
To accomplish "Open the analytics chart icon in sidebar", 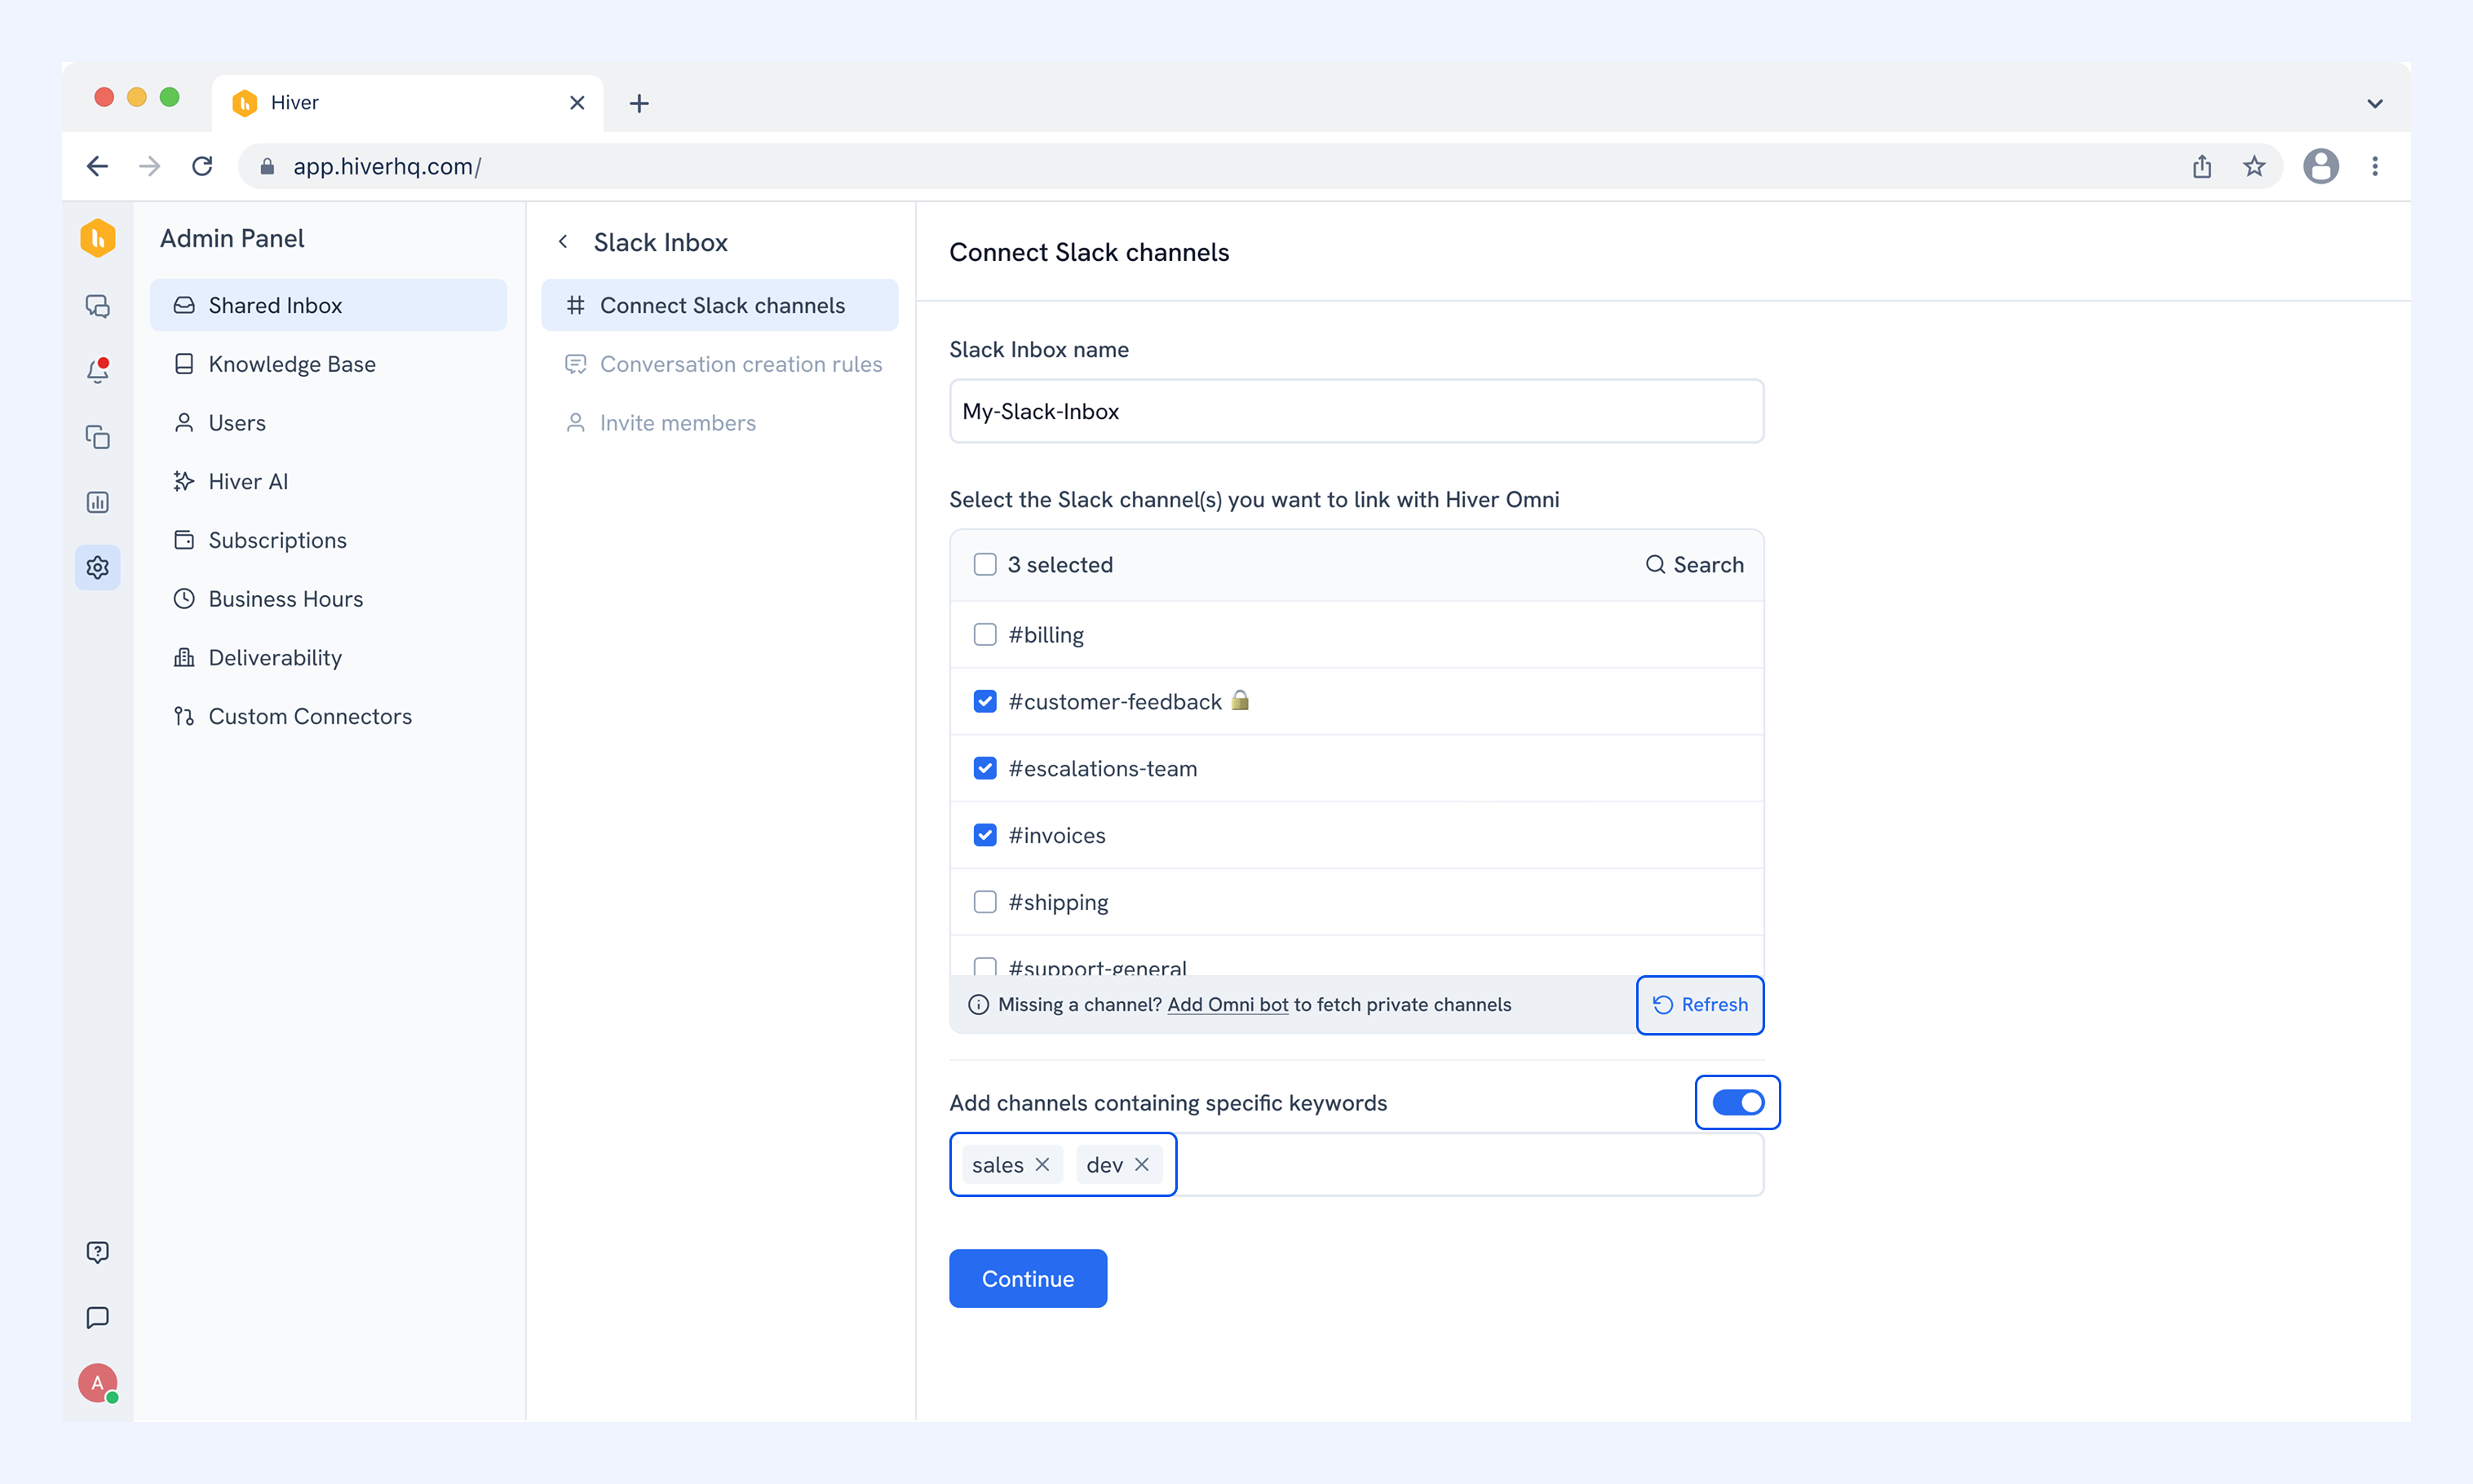I will pyautogui.click(x=97, y=502).
